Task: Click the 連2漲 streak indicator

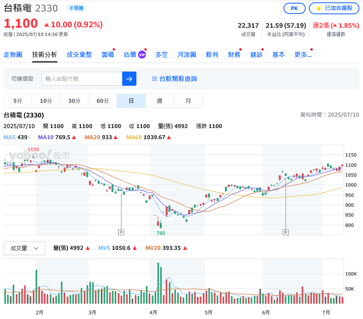Action: (336, 26)
